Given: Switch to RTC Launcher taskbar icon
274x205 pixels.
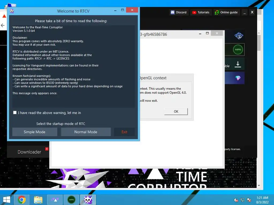Looking at the screenshot, I should pyautogui.click(x=55, y=200).
